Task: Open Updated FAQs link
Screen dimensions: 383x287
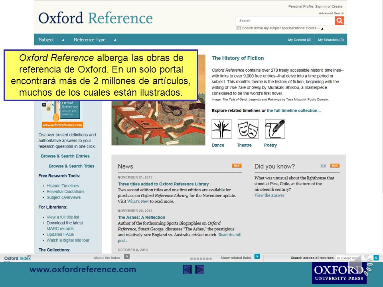Action: [x=60, y=234]
